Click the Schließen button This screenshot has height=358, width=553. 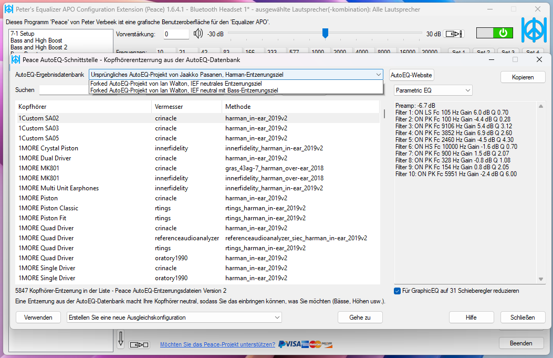523,318
